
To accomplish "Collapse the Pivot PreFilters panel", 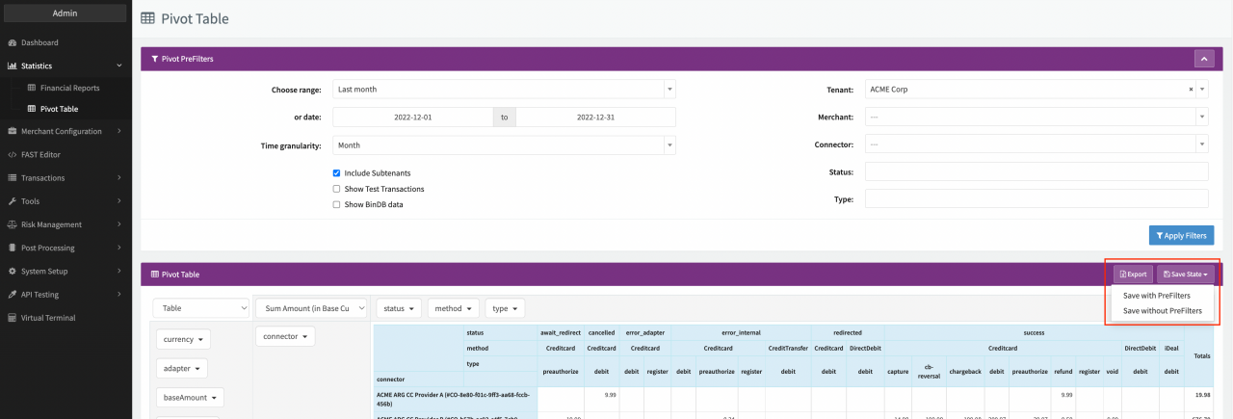I will pos(1203,59).
